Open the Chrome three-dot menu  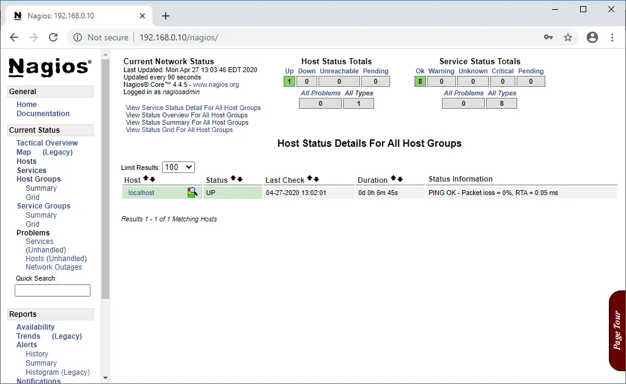pyautogui.click(x=612, y=37)
